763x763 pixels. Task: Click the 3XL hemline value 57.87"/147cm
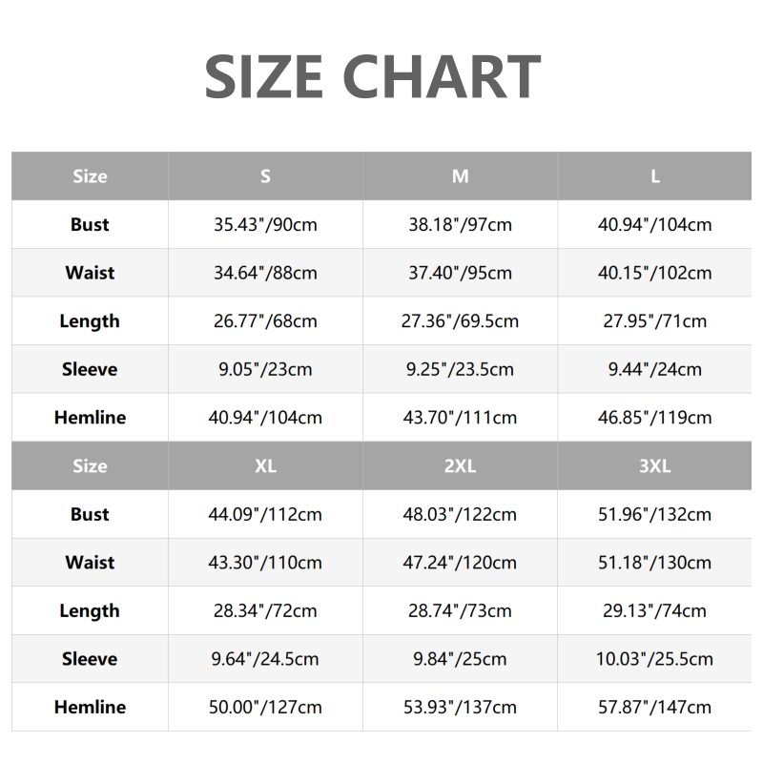pyautogui.click(x=655, y=708)
